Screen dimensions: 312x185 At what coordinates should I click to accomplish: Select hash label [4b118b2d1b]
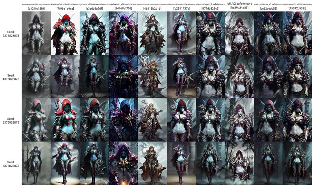pyautogui.click(x=152, y=9)
